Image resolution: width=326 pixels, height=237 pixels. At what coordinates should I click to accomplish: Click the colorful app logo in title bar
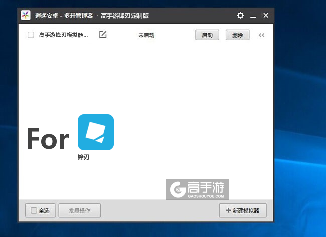click(x=26, y=15)
